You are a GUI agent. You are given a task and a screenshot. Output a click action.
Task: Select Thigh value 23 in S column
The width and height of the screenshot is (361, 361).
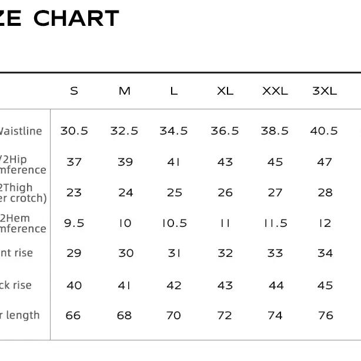(x=74, y=193)
